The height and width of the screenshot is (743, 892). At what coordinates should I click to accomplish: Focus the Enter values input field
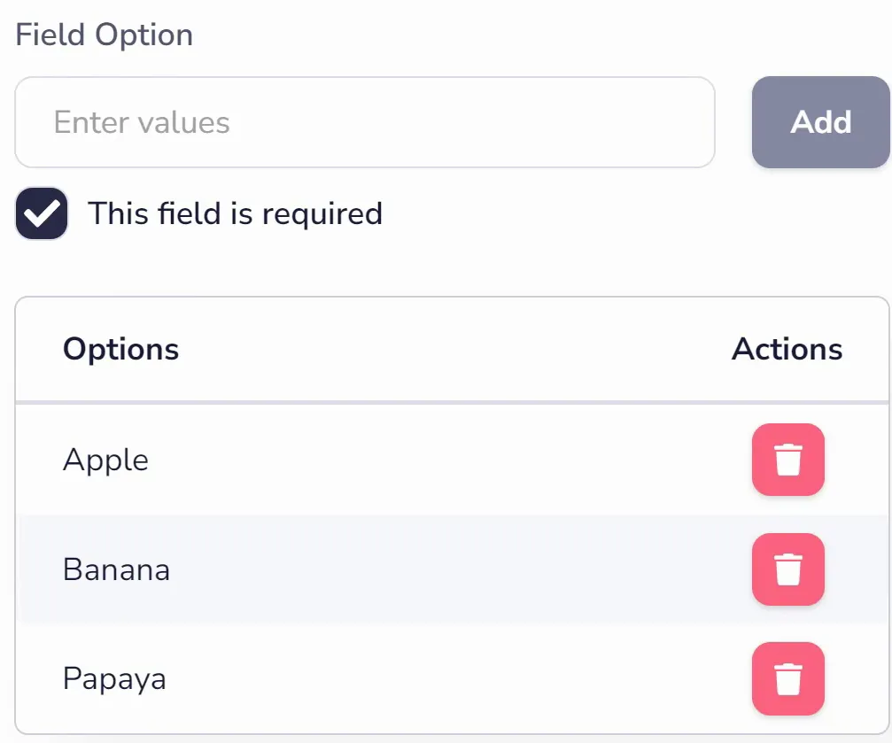[x=365, y=122]
